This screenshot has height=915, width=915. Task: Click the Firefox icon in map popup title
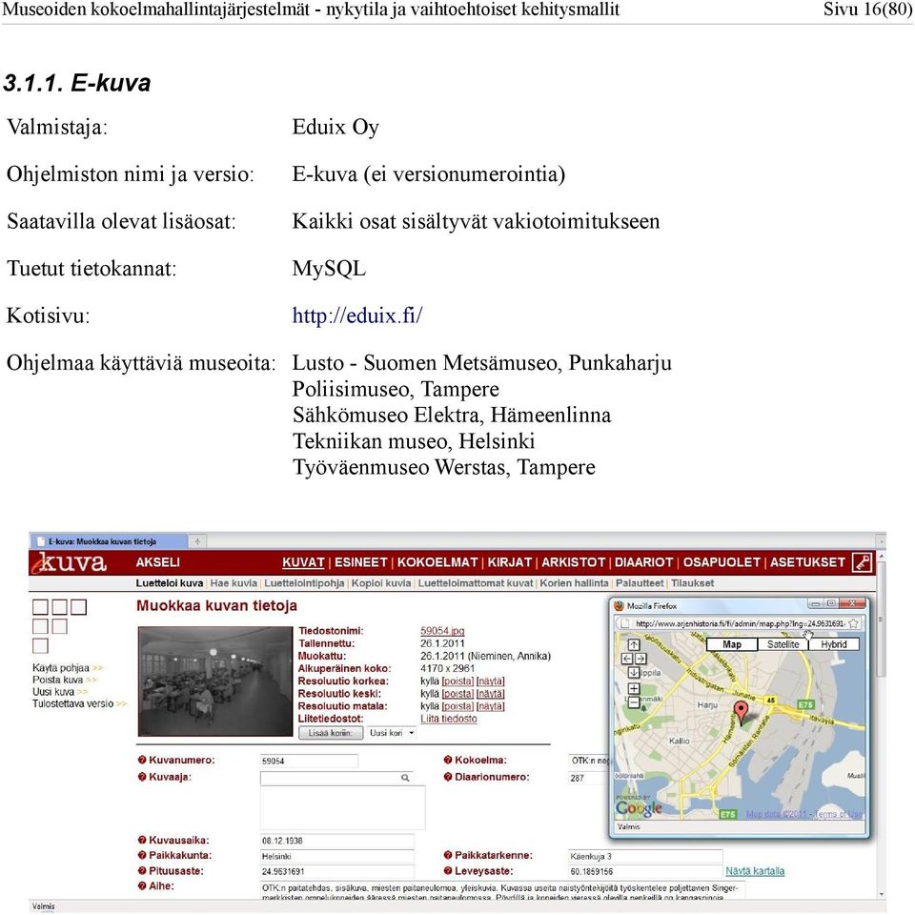(x=620, y=606)
